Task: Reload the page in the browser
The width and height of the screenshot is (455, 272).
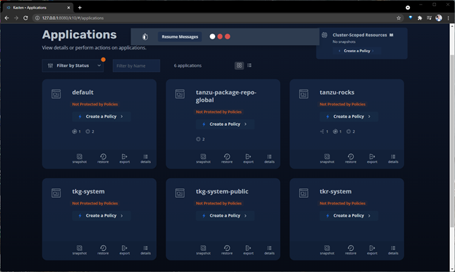Action: click(26, 18)
